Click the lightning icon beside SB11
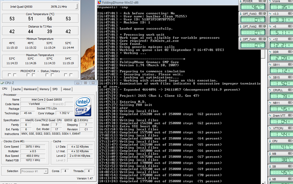 (x=270, y=65)
